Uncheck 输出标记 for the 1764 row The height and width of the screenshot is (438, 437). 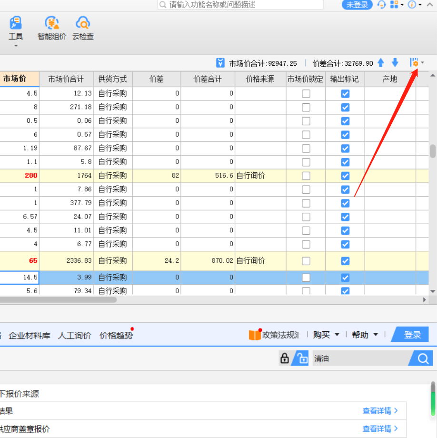[345, 176]
